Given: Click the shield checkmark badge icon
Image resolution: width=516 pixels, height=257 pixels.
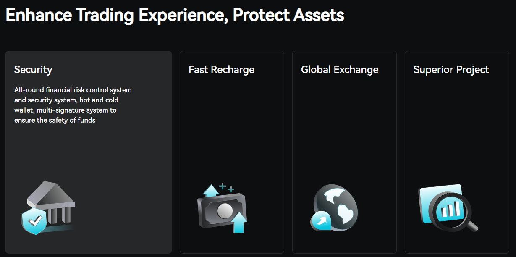Looking at the screenshot, I should point(34,221).
